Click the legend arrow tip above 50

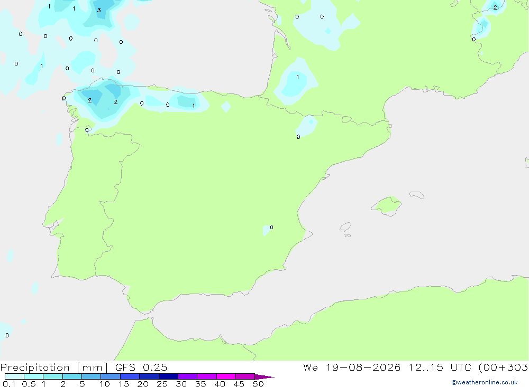point(264,376)
